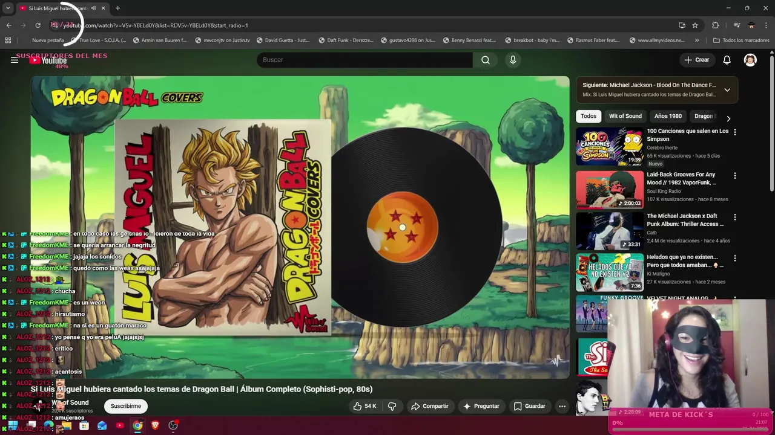
Task: Open David Guetta bookmark
Action: click(x=283, y=40)
